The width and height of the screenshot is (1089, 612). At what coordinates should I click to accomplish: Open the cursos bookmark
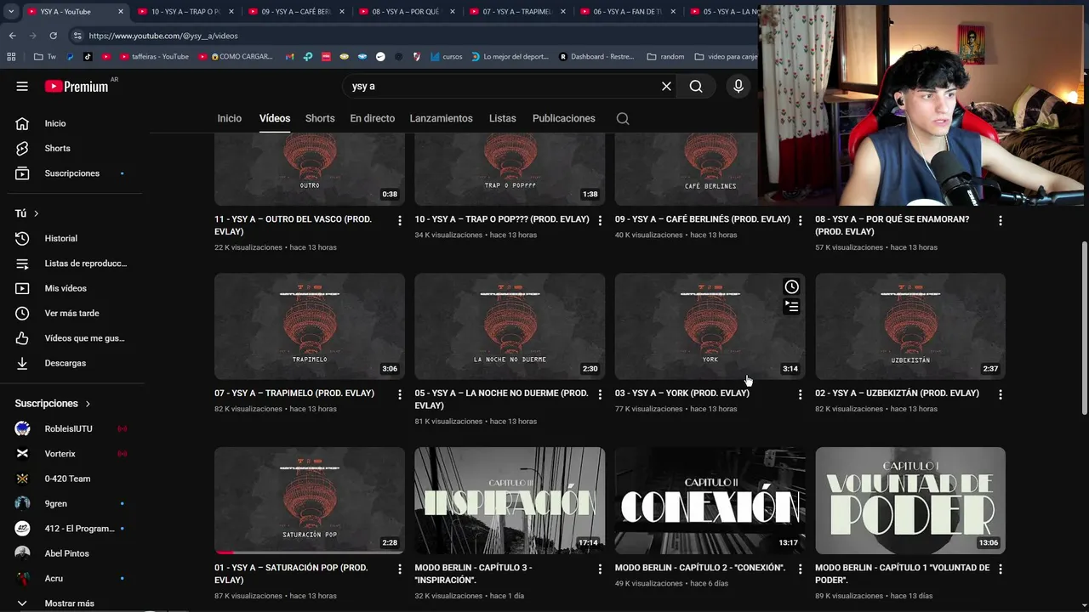[447, 57]
